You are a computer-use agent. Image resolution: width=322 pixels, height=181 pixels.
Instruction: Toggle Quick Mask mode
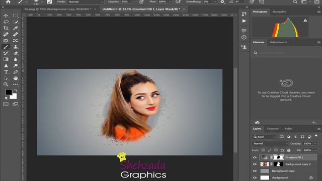6,104
